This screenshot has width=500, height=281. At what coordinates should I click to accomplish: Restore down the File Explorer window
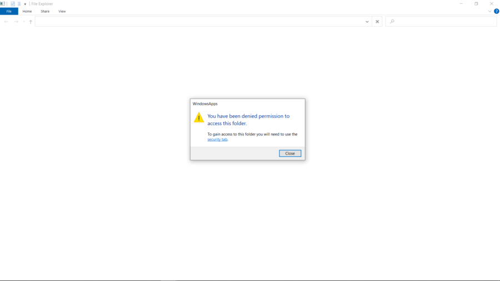click(x=476, y=4)
